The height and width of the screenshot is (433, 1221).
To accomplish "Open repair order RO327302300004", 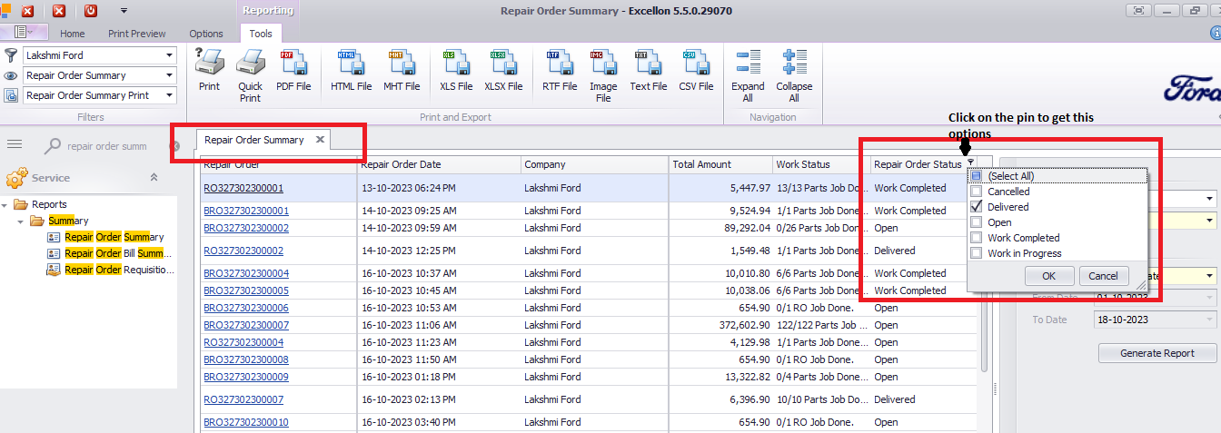I will tap(243, 342).
